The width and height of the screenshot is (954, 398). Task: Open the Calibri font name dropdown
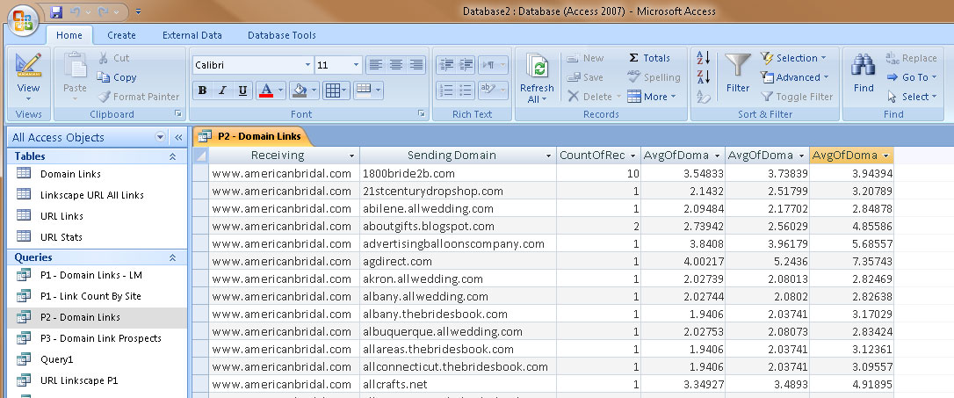click(307, 65)
